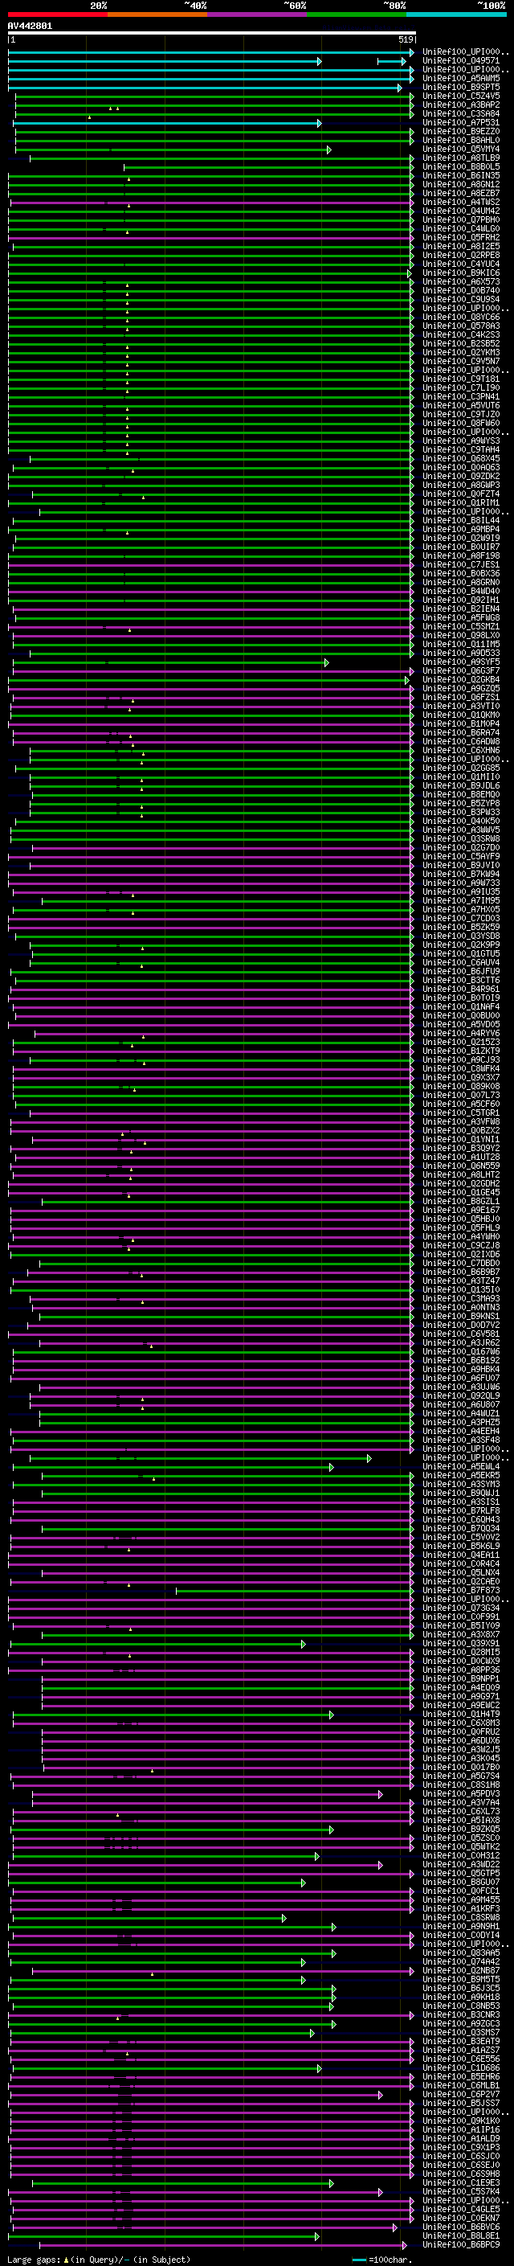The width and height of the screenshot is (514, 2266).
Task: Click the UniRef100_C7JES1 label
Action: 461,565
